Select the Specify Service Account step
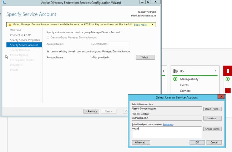Viewport: 232px width, 152px height. click(24, 45)
